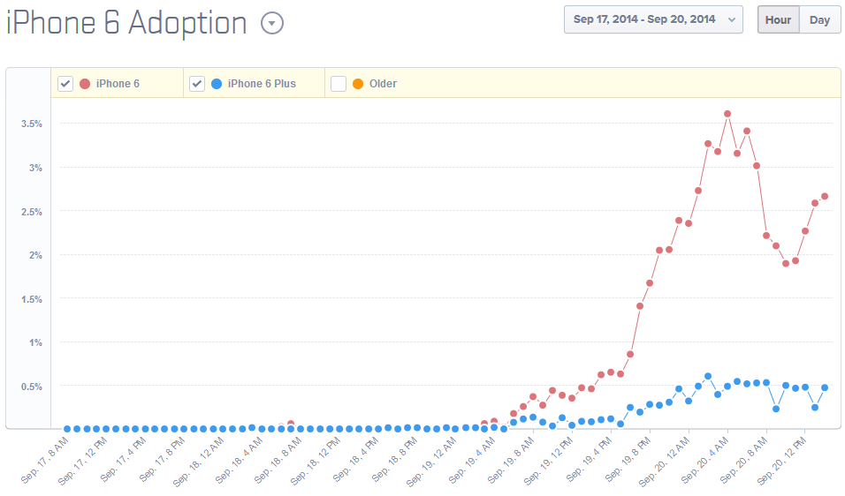Viewport: 845px width, 496px height.
Task: Click the 1.5% y-axis label
Action: [x=32, y=299]
